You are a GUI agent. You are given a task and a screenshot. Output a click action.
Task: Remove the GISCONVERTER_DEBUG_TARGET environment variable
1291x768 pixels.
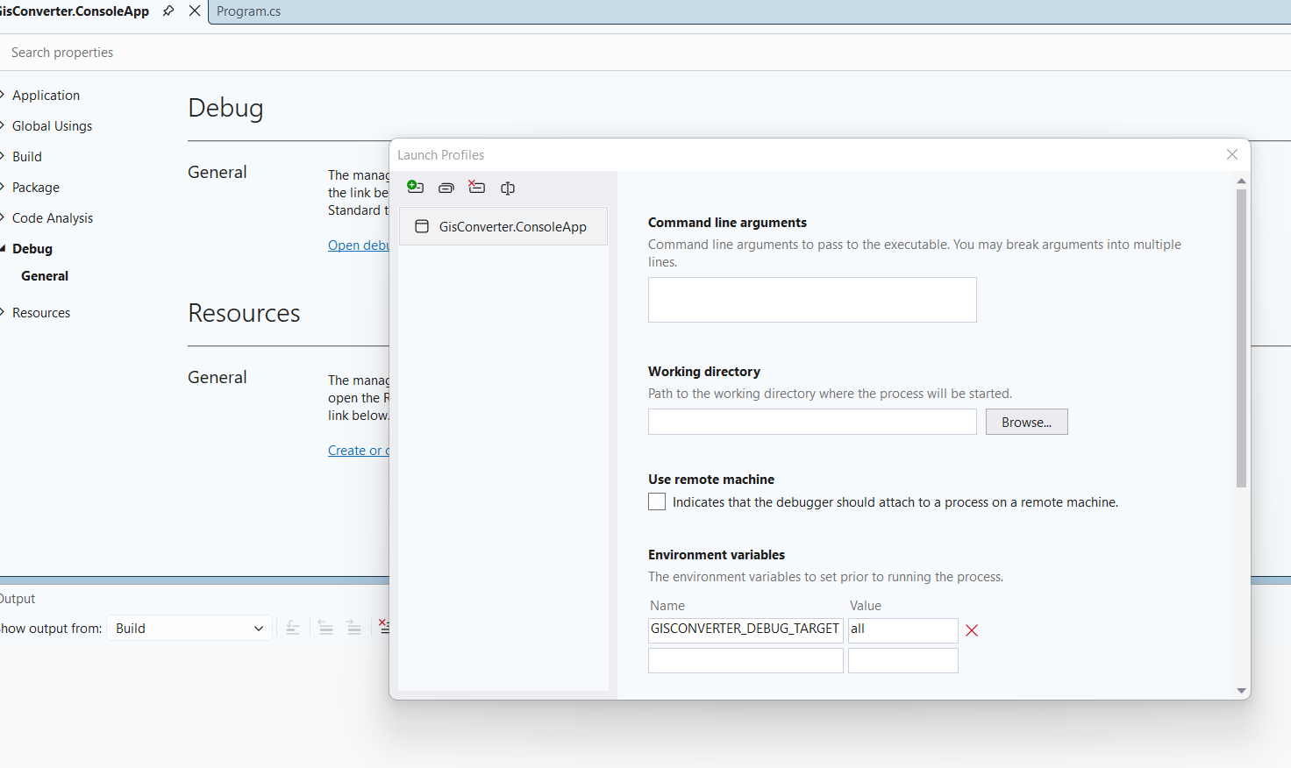(972, 630)
